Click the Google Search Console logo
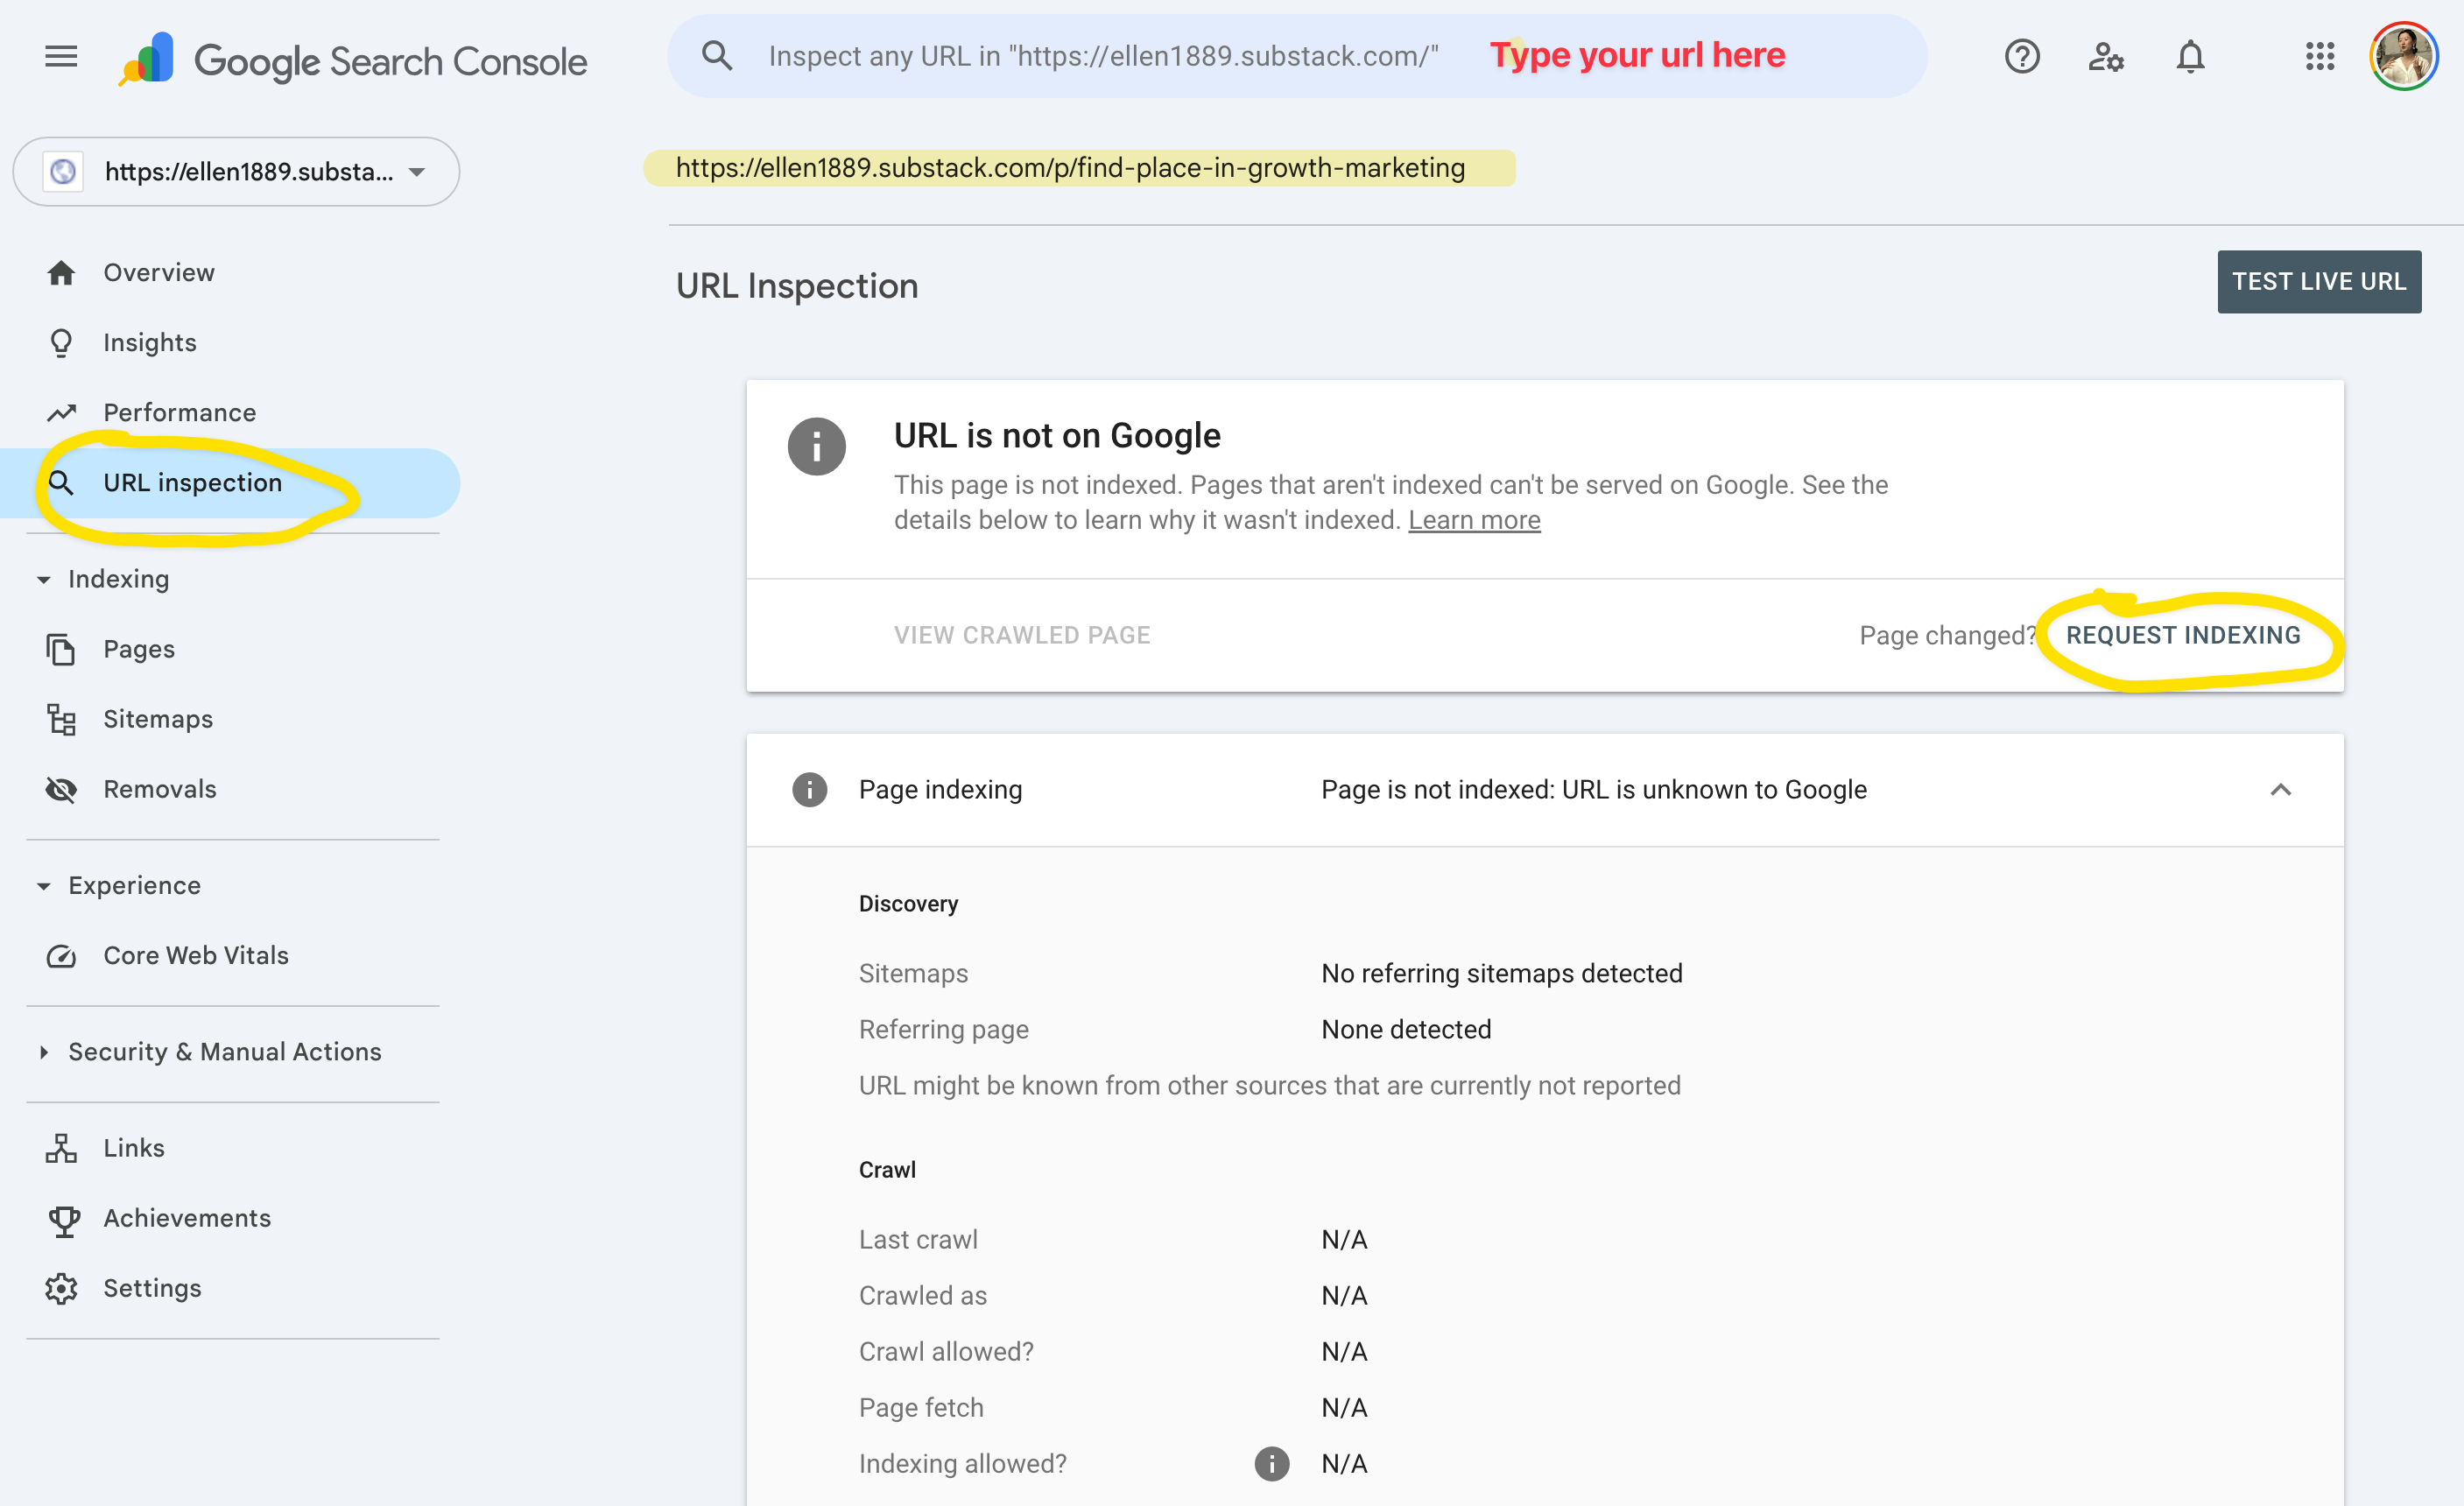Image resolution: width=2464 pixels, height=1506 pixels. point(352,60)
